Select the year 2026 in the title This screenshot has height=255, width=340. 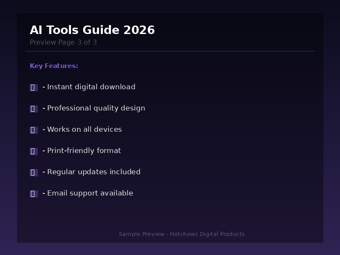[139, 30]
